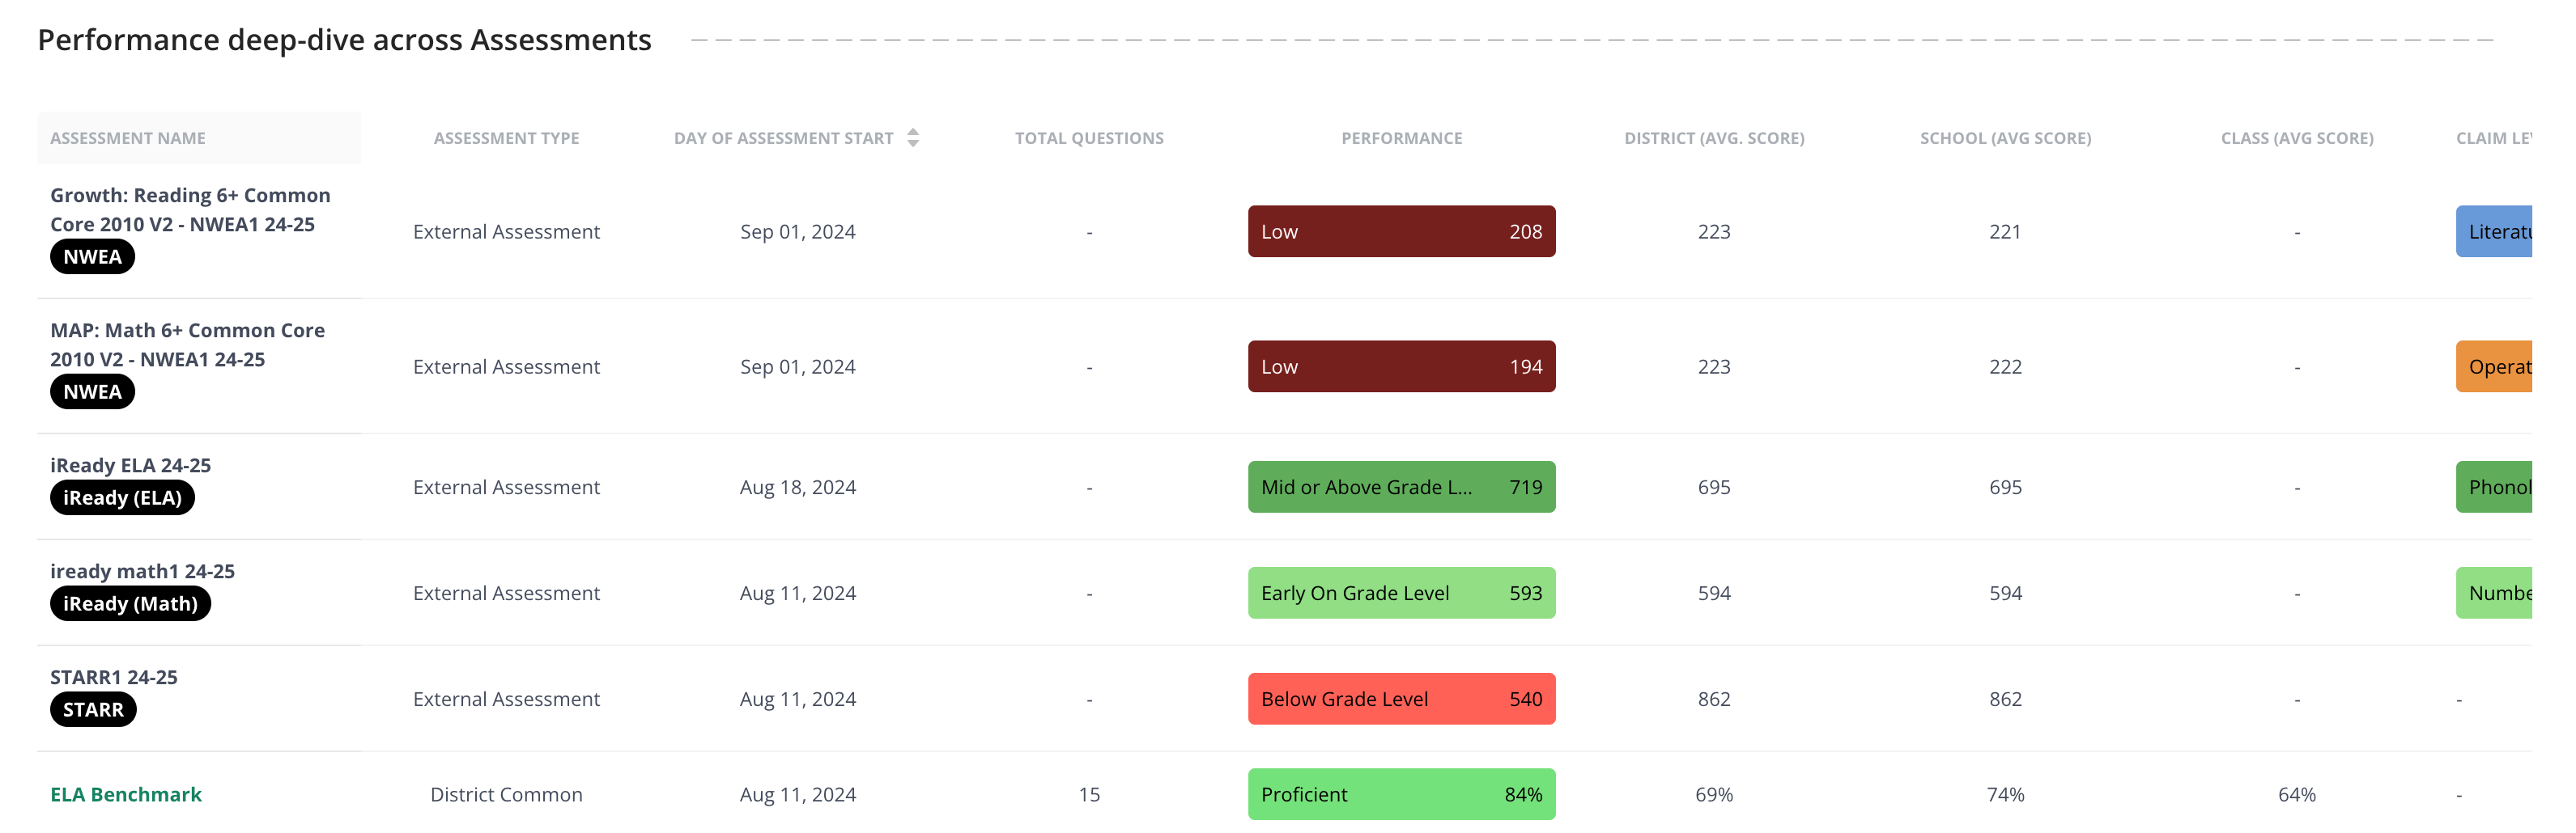
Task: Click the Day of Assessment Start header text
Action: [x=783, y=137]
